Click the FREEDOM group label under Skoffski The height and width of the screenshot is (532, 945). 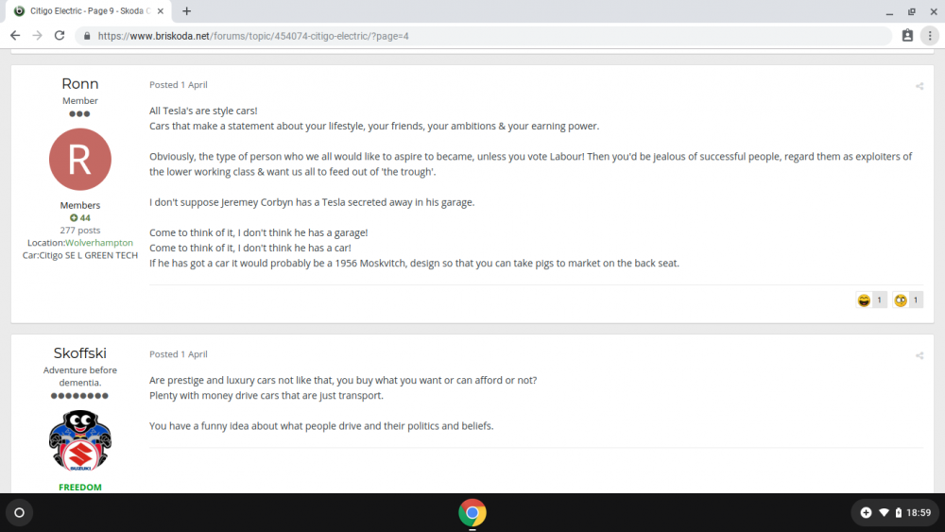(80, 487)
